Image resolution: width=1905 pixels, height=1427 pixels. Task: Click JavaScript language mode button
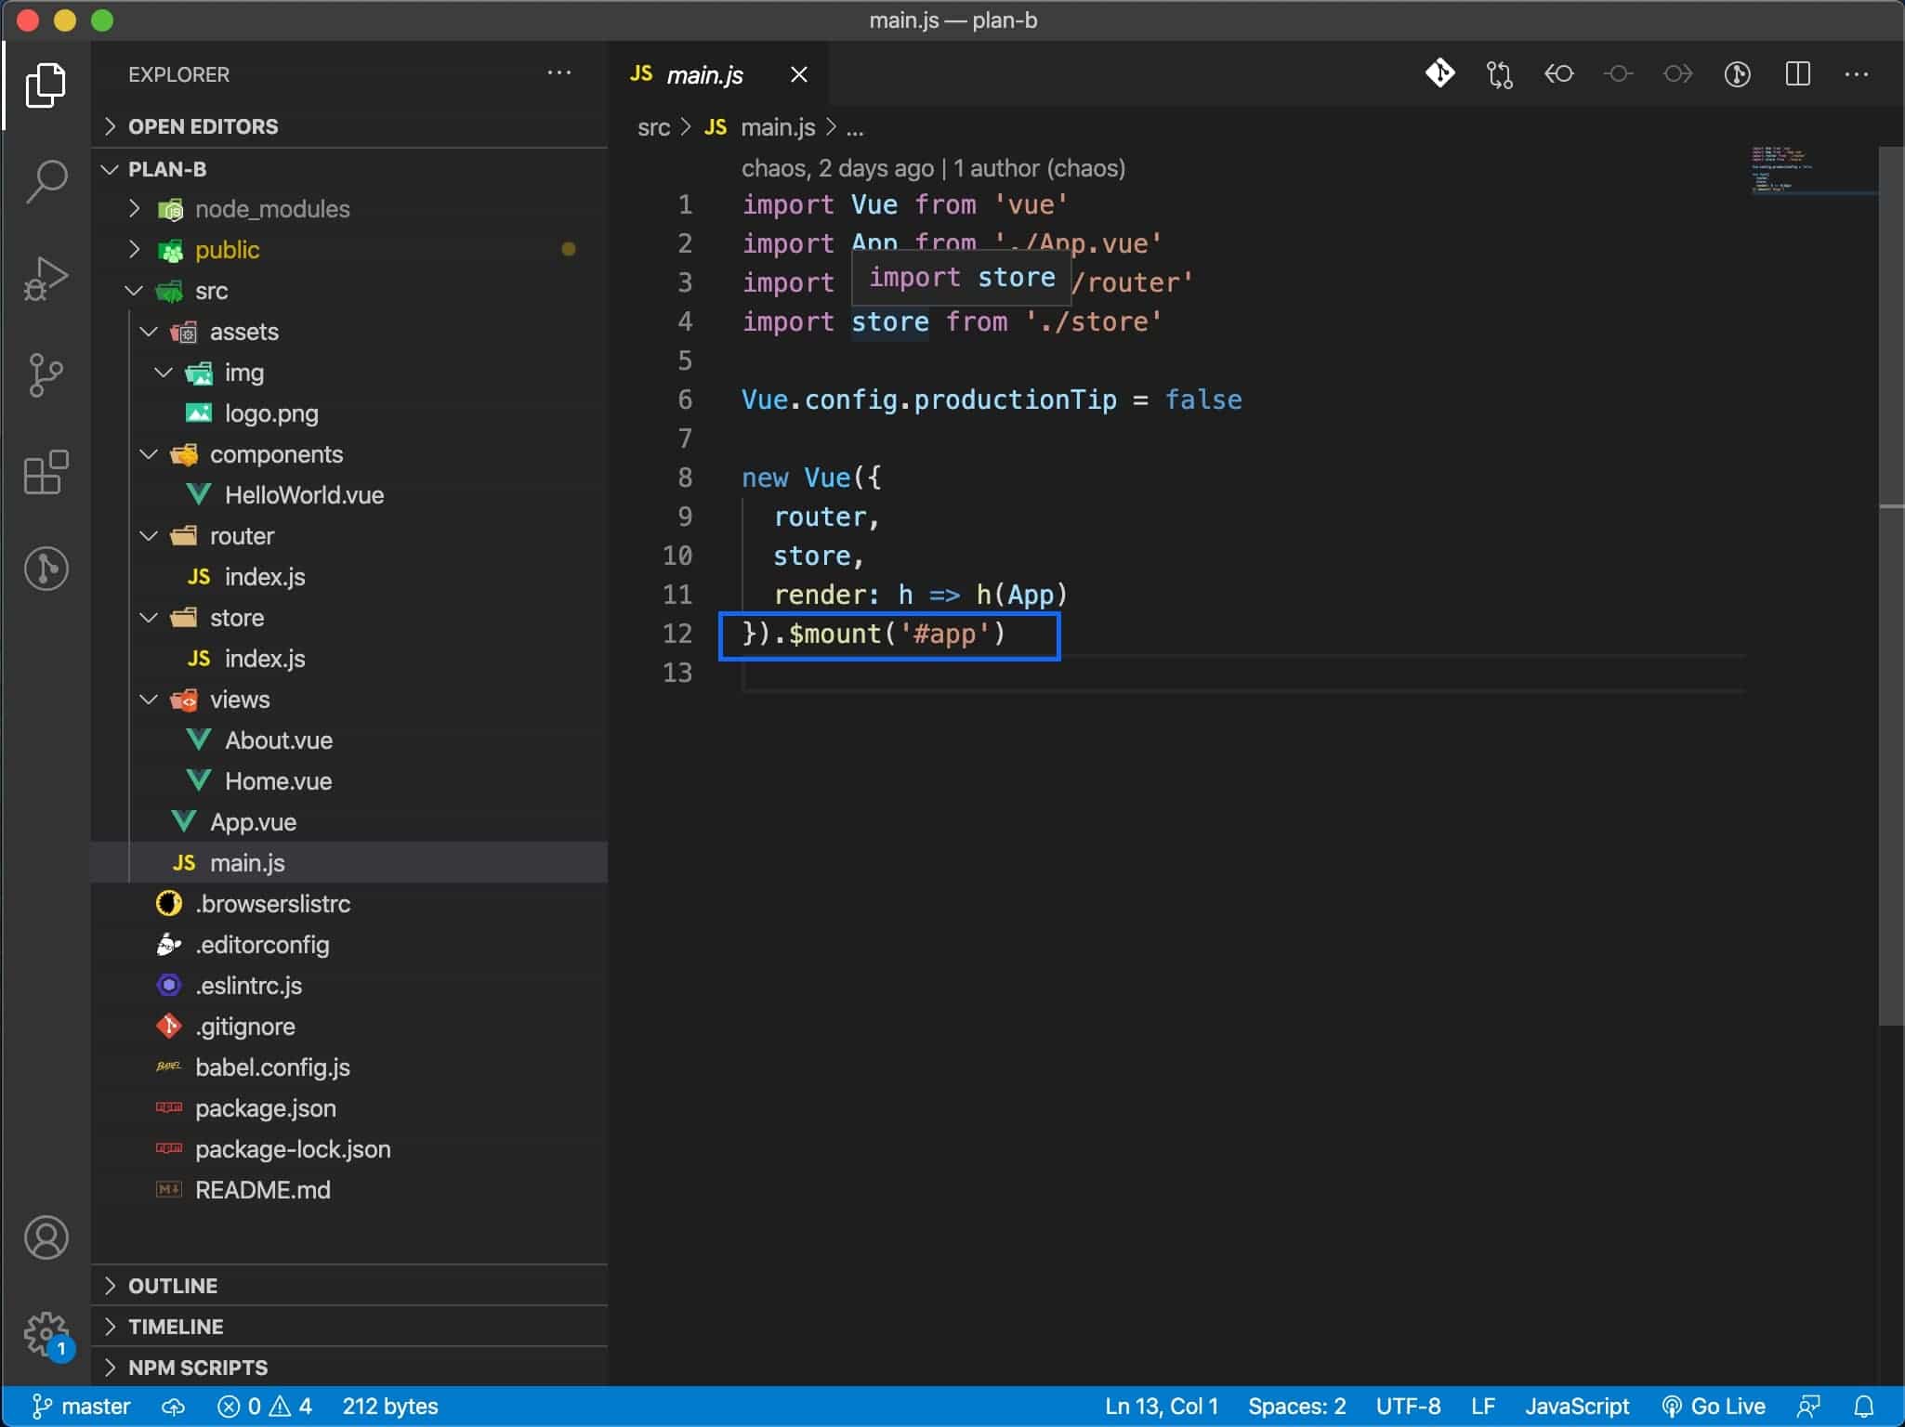tap(1576, 1407)
